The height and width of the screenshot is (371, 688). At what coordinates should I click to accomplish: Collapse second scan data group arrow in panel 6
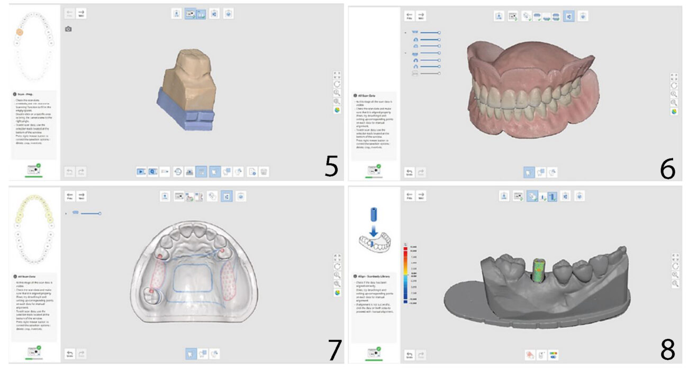point(405,53)
